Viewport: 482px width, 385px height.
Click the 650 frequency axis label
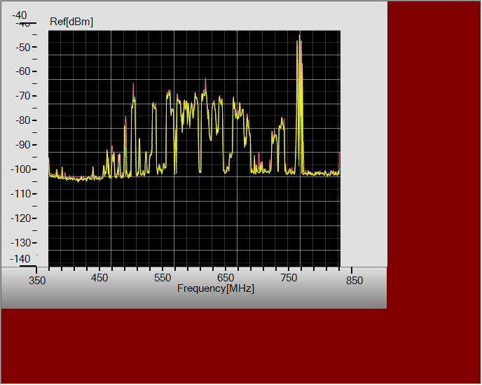coord(226,278)
